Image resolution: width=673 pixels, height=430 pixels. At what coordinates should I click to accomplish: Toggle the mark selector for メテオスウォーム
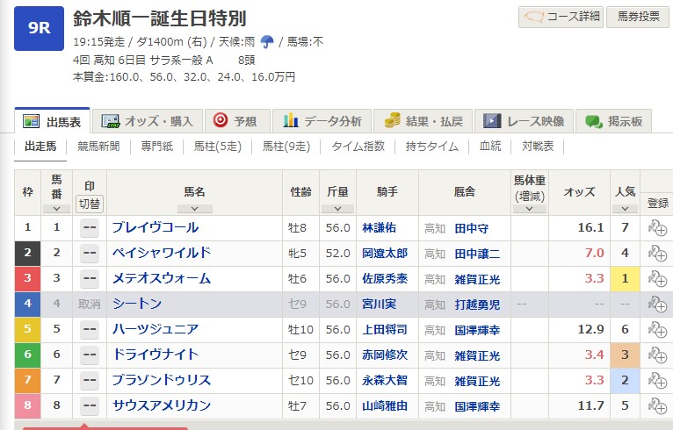tap(90, 279)
